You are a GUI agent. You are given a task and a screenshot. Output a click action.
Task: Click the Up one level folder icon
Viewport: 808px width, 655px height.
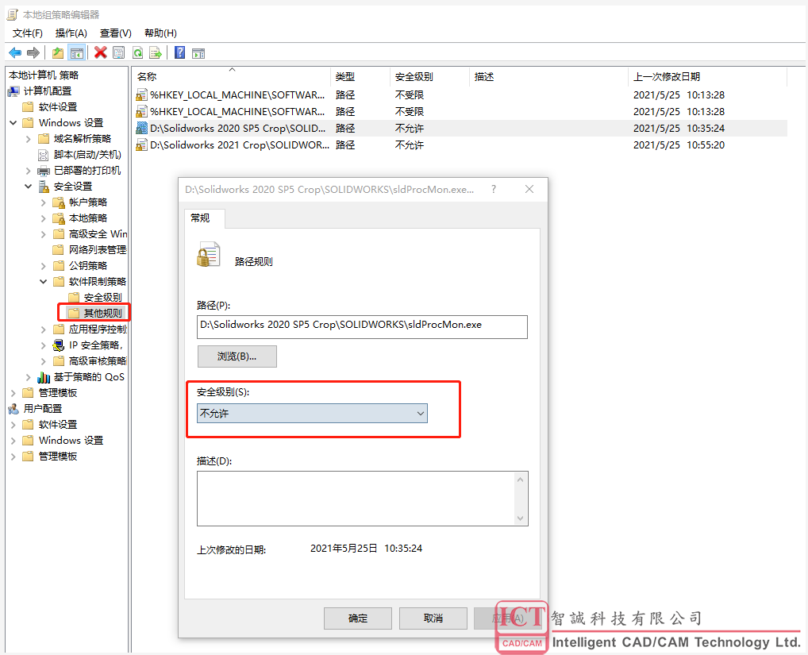(58, 52)
